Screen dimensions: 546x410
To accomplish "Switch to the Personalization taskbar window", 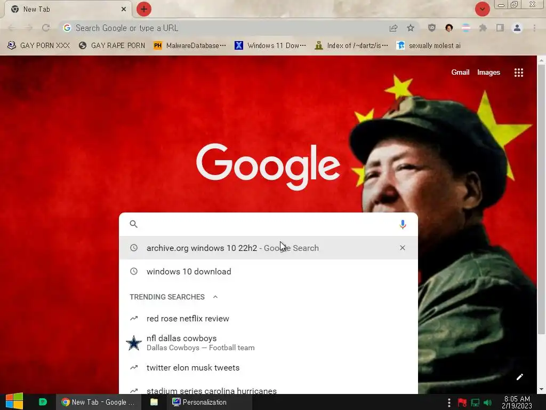I will (209, 402).
